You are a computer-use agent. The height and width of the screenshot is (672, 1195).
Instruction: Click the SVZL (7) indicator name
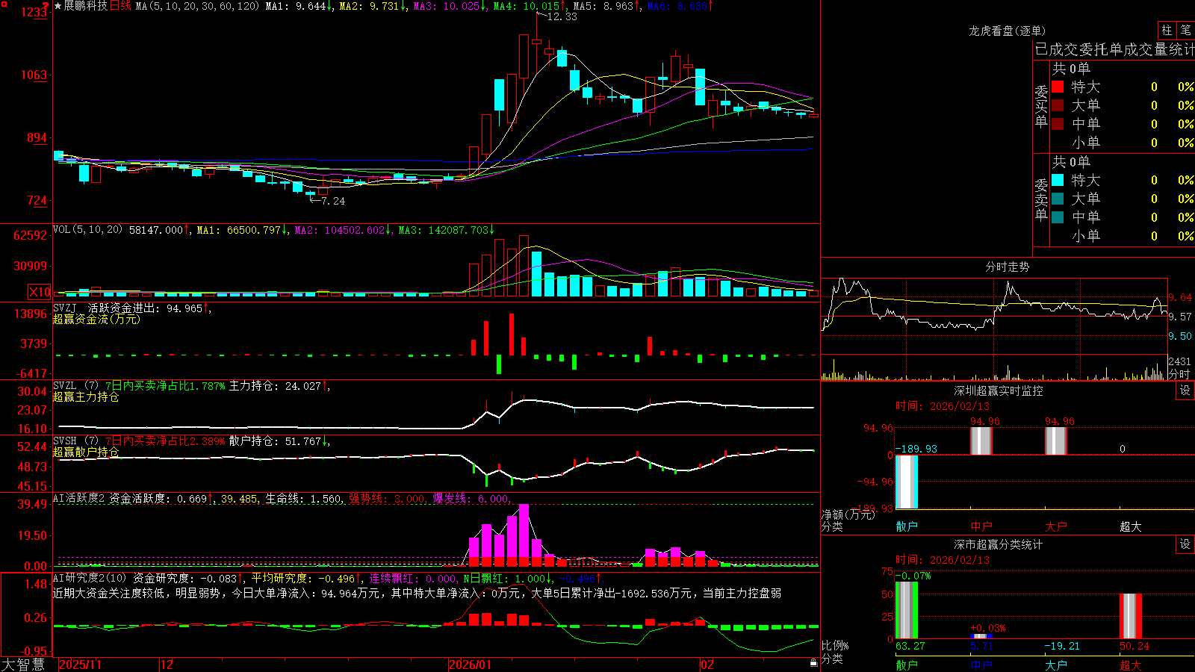pos(75,386)
